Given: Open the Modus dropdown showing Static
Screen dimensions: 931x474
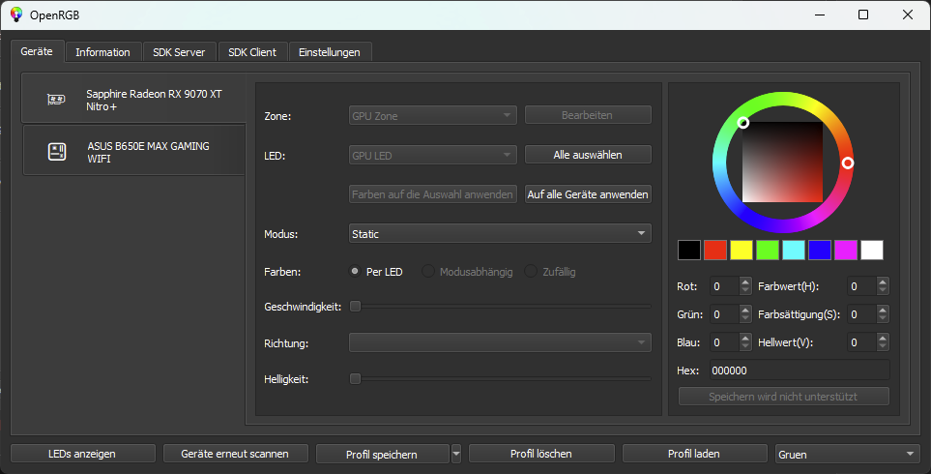Looking at the screenshot, I should pyautogui.click(x=500, y=233).
